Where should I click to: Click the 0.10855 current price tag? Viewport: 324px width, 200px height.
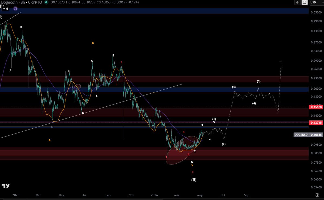click(316, 134)
